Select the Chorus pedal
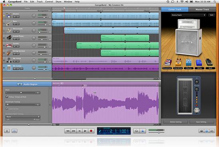 point(189,63)
